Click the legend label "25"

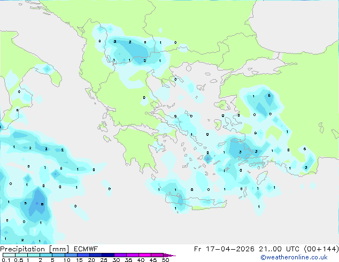pos(104,260)
